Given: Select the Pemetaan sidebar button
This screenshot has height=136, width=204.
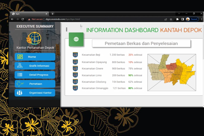Looking at the screenshot, I should (x=35, y=84).
